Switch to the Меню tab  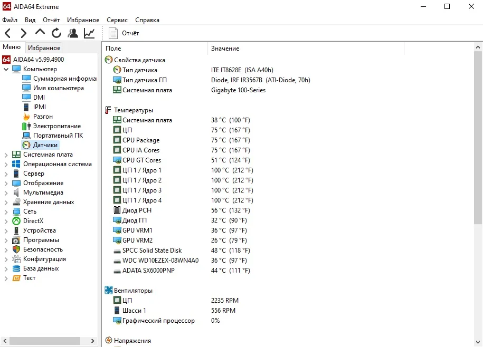click(12, 47)
